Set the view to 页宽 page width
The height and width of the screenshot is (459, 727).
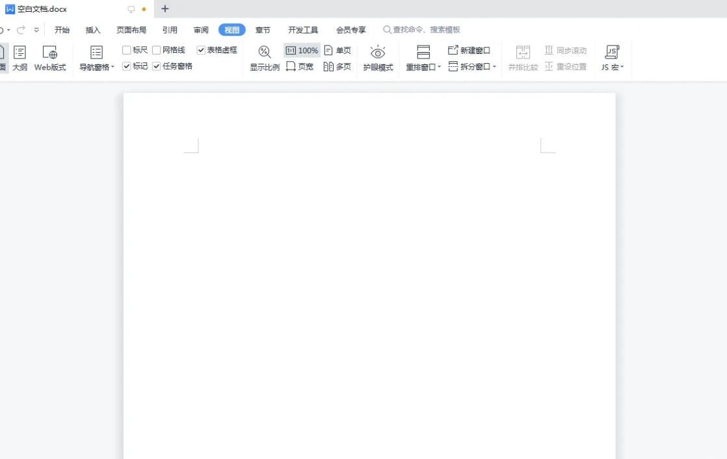(300, 66)
